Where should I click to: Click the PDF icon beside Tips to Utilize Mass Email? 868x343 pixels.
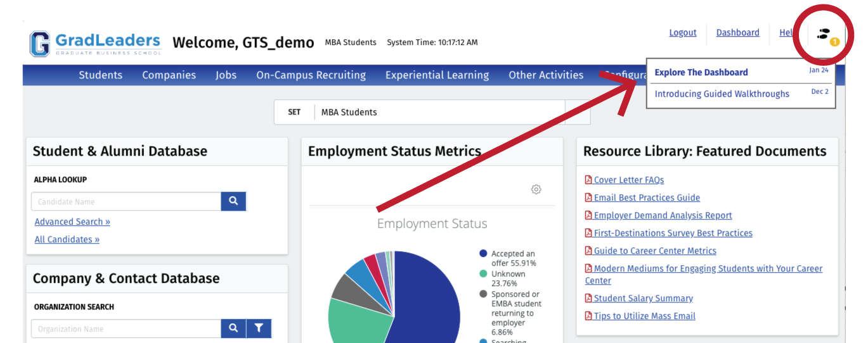coord(588,316)
